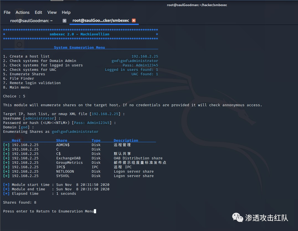The width and height of the screenshot is (298, 231).
Task: Switch to the root@saulGoodman: ~ tab
Action: pos(31,21)
